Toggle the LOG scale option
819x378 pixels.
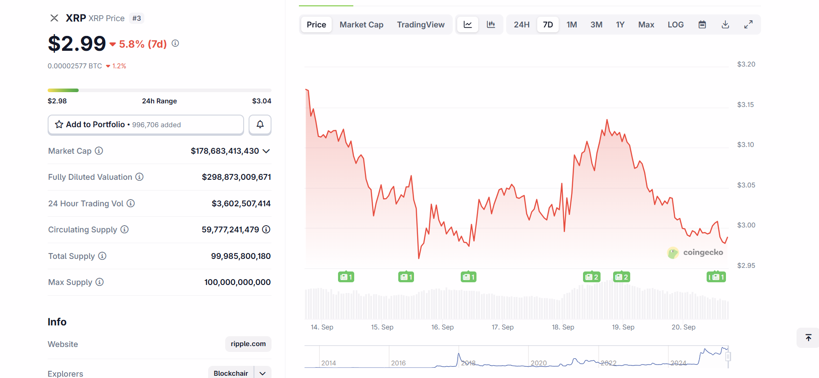675,25
